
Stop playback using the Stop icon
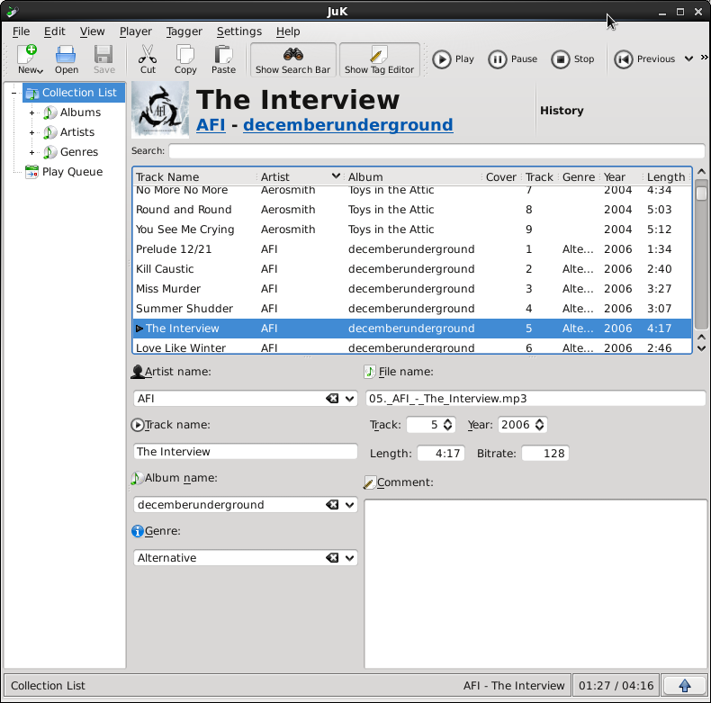(572, 59)
